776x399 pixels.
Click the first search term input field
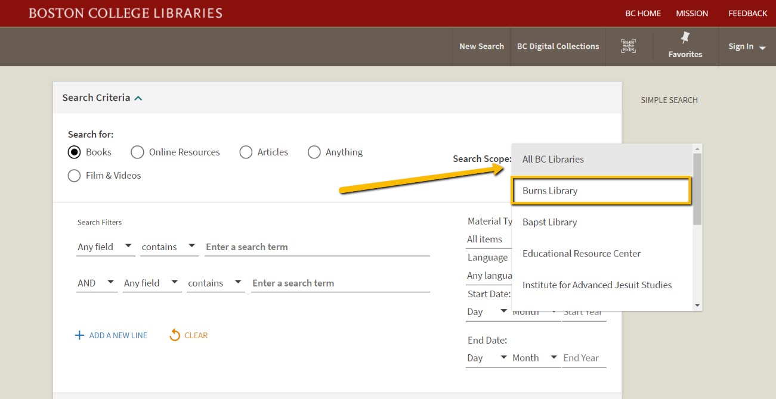click(x=317, y=247)
